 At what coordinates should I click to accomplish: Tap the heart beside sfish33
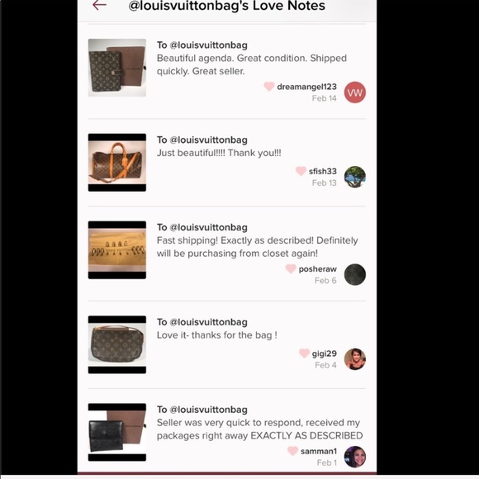click(x=301, y=171)
